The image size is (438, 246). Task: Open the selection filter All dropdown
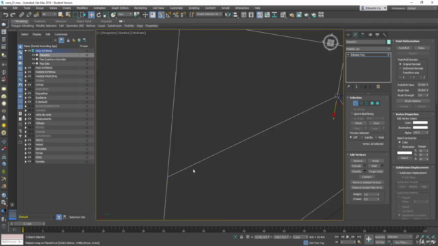click(49, 14)
